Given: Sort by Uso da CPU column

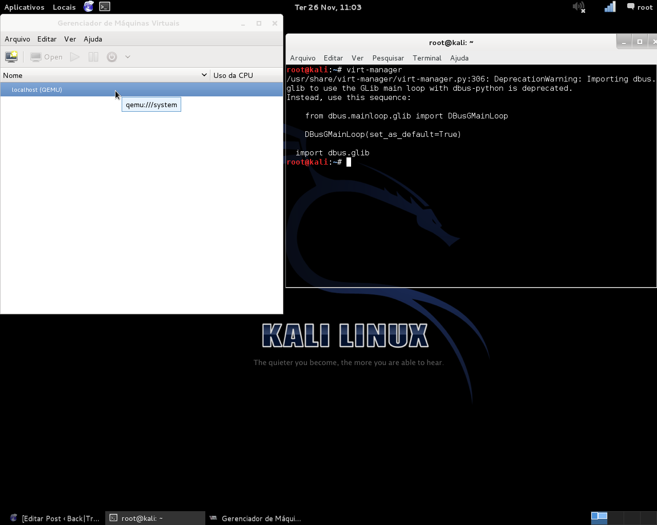Looking at the screenshot, I should point(247,75).
